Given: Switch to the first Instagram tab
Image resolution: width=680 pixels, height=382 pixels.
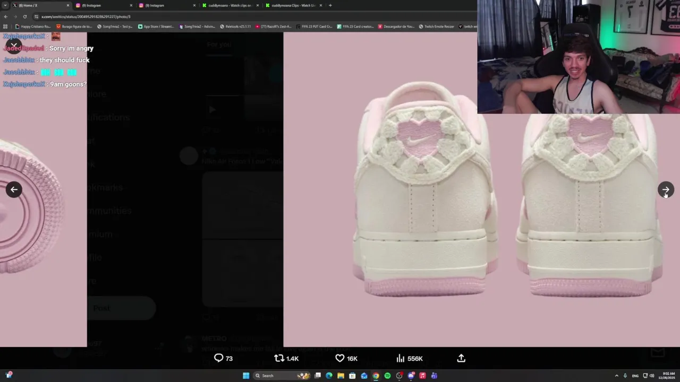Looking at the screenshot, I should click(104, 5).
